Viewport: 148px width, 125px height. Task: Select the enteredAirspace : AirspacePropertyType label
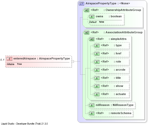(42, 58)
